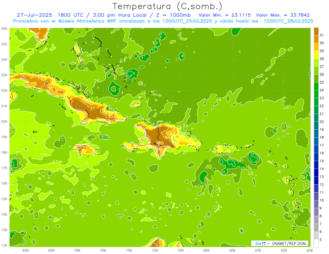Viewport: 329px width, 254px height.
Task: Click the 'Temperatura (C,somb.)' map title
Action: click(x=168, y=6)
